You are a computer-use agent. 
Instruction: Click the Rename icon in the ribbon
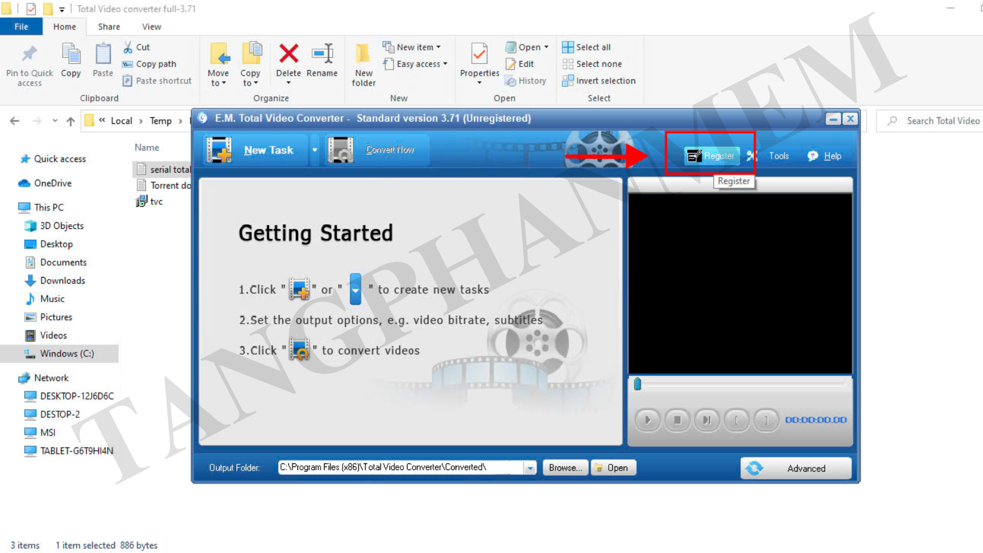pos(322,54)
